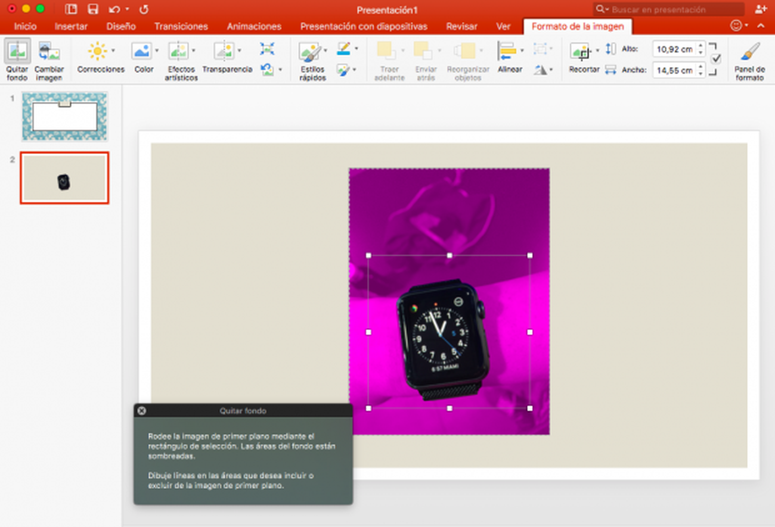Click the Ancho width input field
775x527 pixels.
tap(674, 71)
